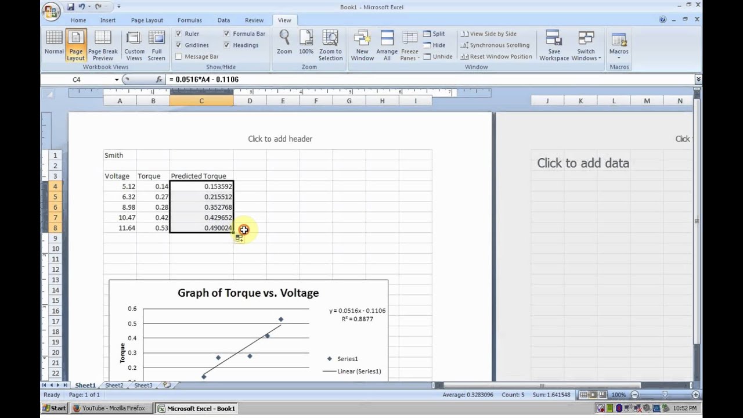Click the 100% zoom level in status bar

(x=618, y=395)
